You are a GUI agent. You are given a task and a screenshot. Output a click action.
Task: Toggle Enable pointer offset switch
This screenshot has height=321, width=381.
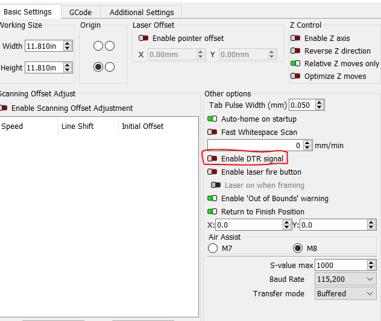point(143,39)
